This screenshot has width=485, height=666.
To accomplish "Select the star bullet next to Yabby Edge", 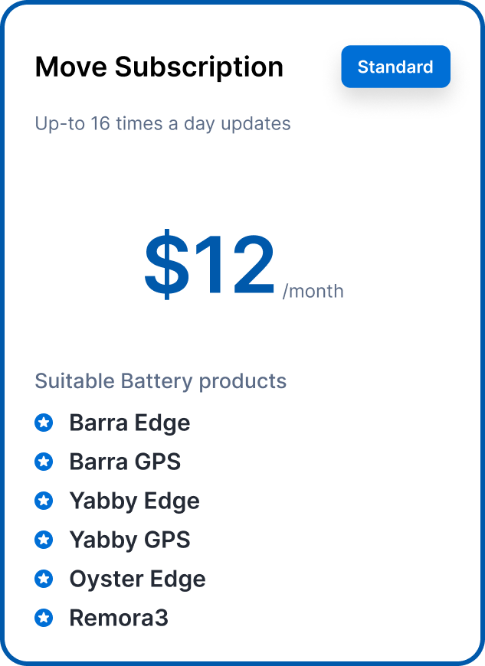I will point(44,501).
